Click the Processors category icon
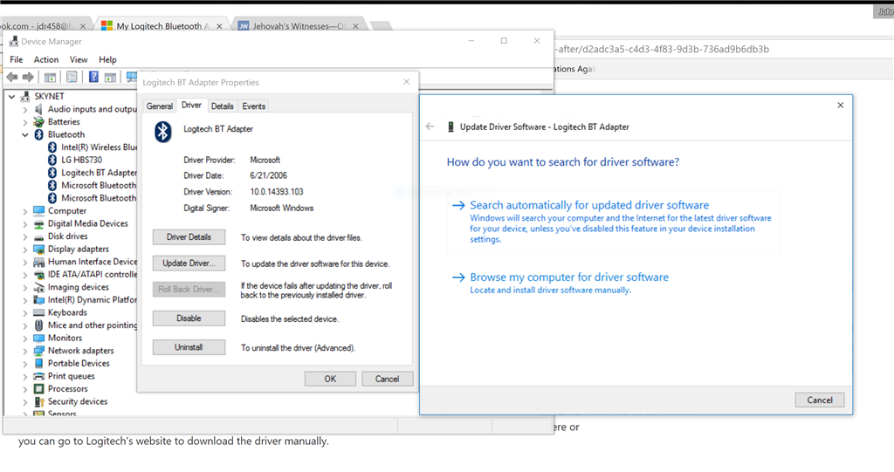The height and width of the screenshot is (472, 894). point(38,389)
